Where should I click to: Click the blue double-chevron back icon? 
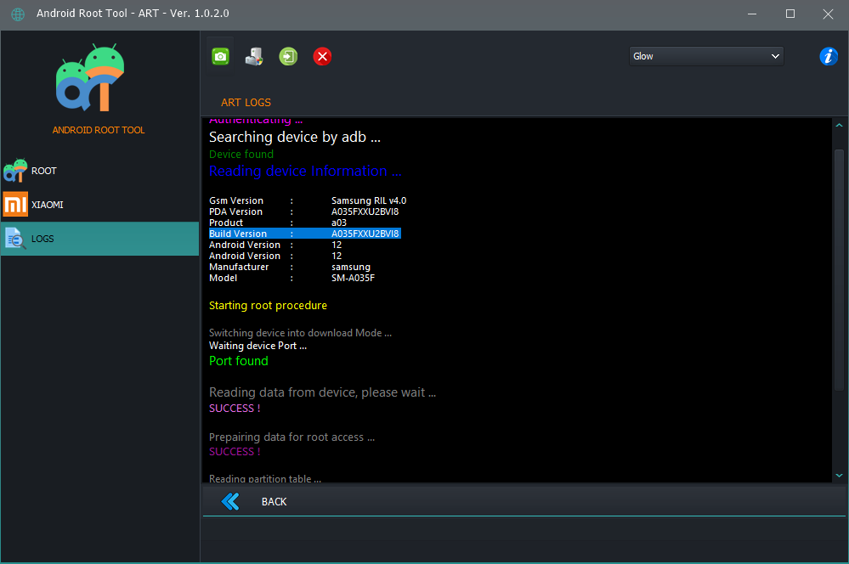(x=230, y=502)
